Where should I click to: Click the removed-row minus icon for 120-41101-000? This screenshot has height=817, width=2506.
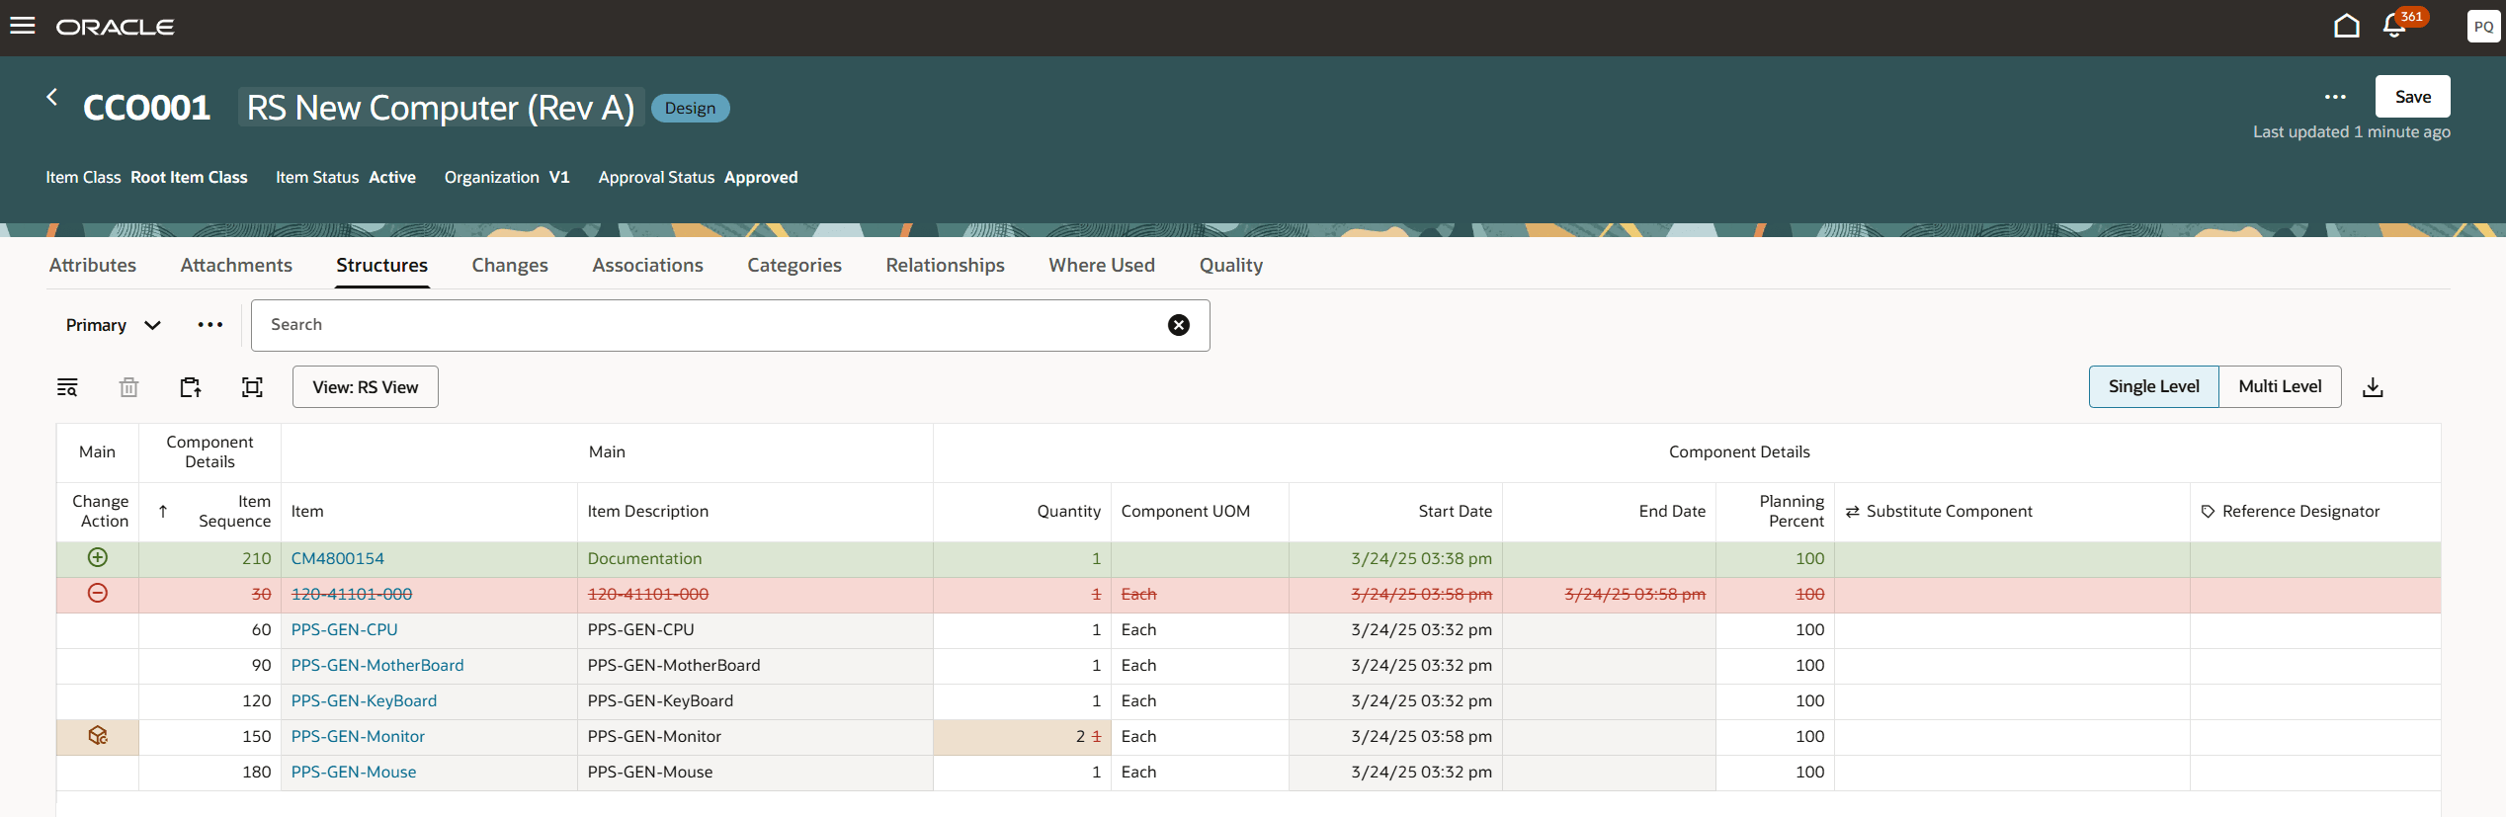(x=98, y=593)
